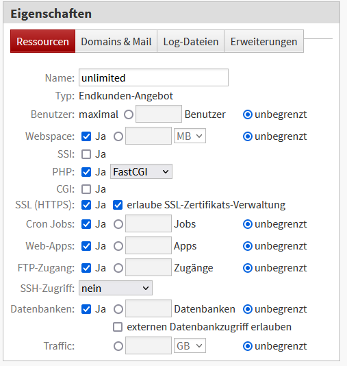Switch to the Domains & Mail tab
Screen dimensions: 347x366
click(116, 41)
